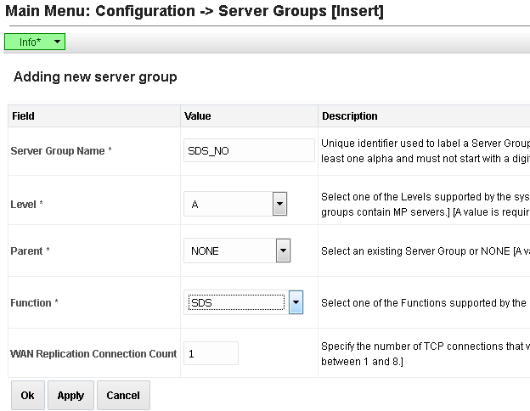Image resolution: width=530 pixels, height=411 pixels.
Task: Click the Level field label
Action: pos(26,205)
